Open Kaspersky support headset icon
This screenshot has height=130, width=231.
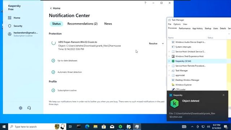point(29,108)
